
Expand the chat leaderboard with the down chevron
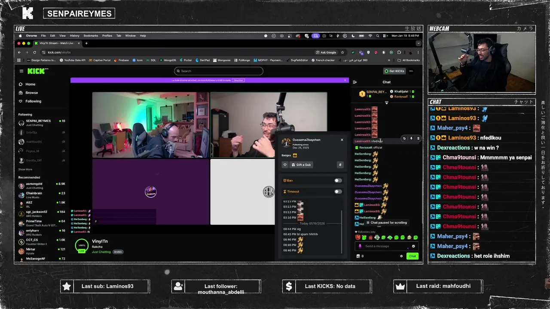tap(386, 103)
